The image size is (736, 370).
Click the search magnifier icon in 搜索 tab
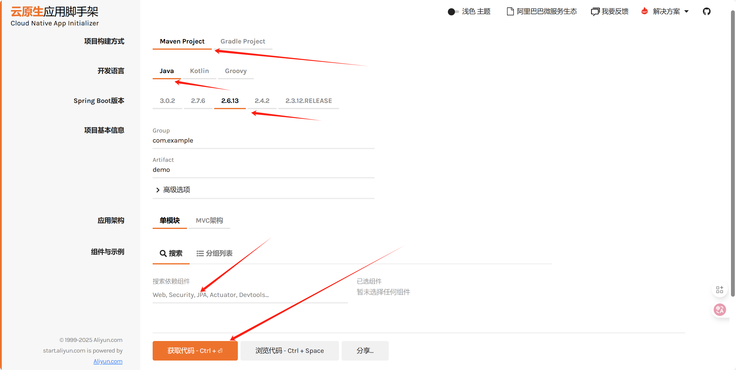(163, 253)
